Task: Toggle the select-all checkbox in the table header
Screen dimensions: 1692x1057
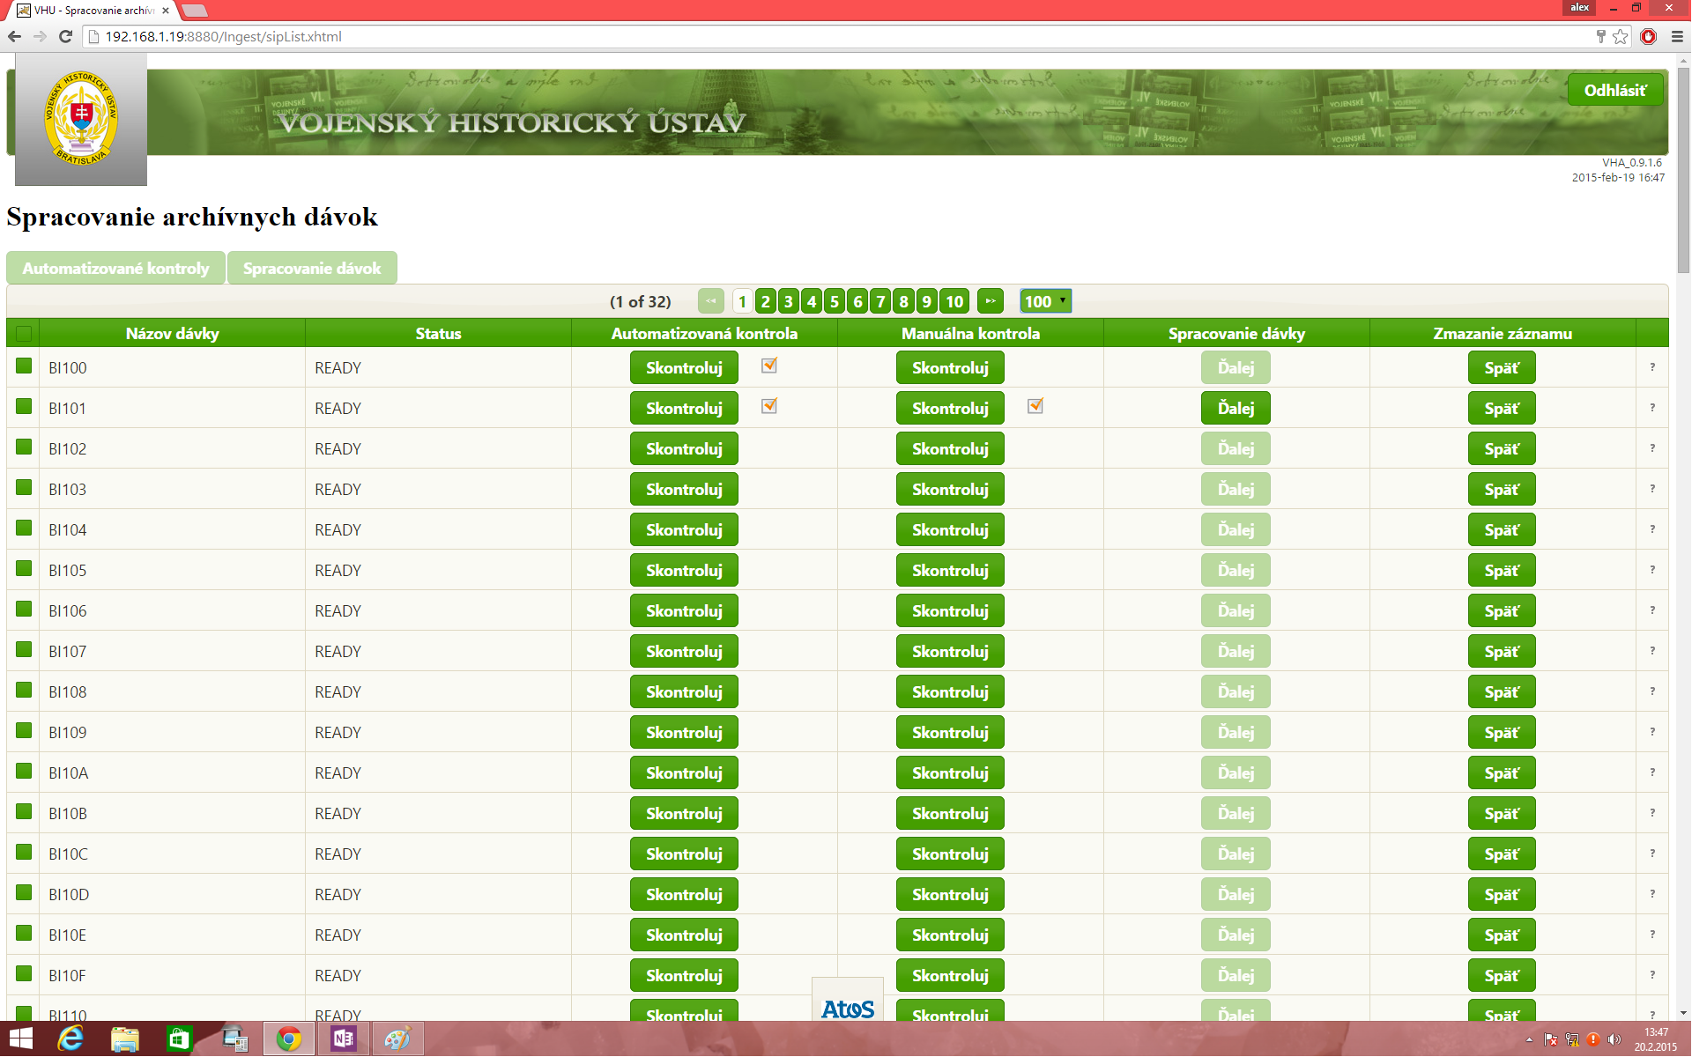Action: tap(24, 334)
